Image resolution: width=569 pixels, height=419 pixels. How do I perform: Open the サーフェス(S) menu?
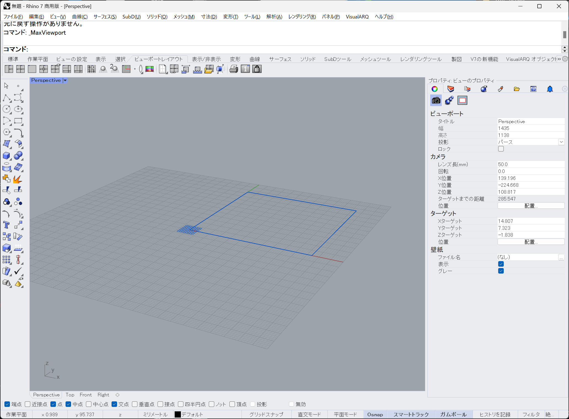(105, 17)
